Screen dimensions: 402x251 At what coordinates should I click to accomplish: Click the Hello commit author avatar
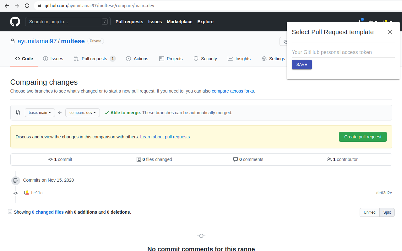pos(26,193)
